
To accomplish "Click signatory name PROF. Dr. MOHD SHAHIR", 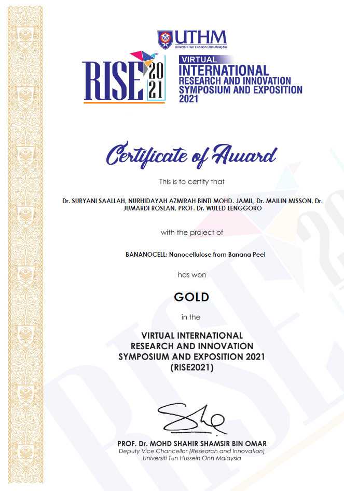I will click(192, 443).
